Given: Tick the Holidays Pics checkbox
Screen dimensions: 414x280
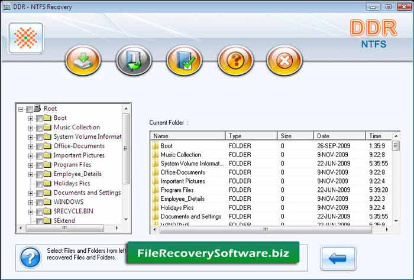Looking at the screenshot, I should point(40,184).
